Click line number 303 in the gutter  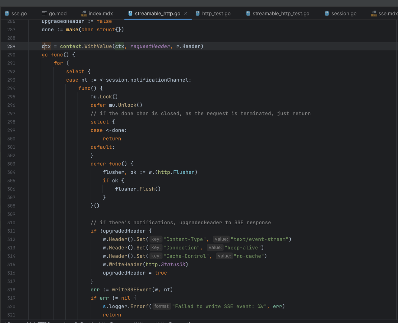click(x=11, y=164)
